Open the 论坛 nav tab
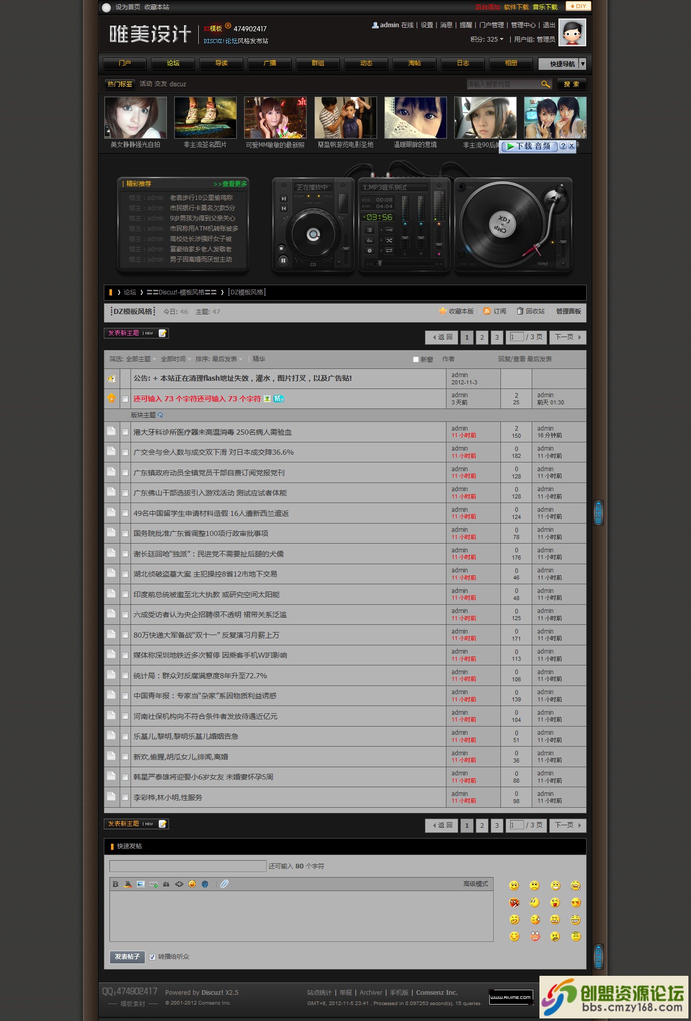The width and height of the screenshot is (691, 1021). [173, 63]
